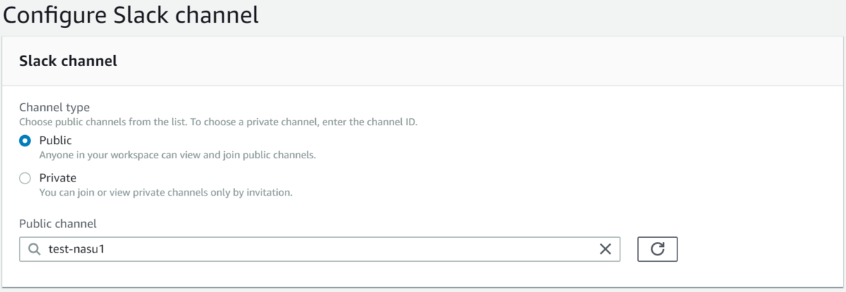Click the 'Slack channel' section header
Image resolution: width=846 pixels, height=292 pixels.
coord(68,61)
